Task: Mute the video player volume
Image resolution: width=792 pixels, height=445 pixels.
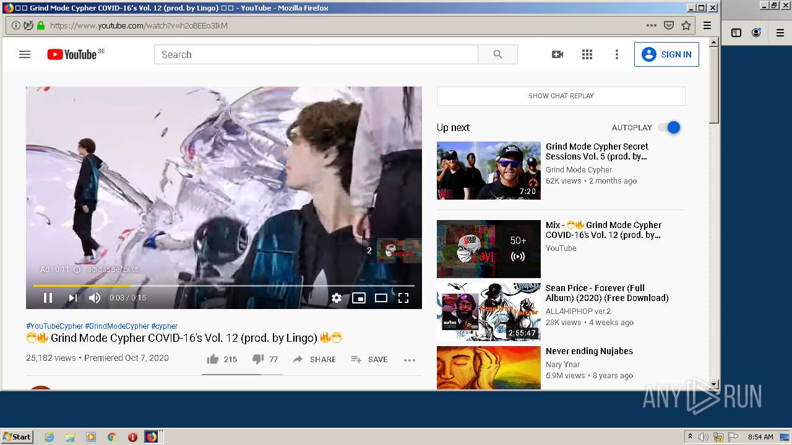Action: (x=95, y=298)
